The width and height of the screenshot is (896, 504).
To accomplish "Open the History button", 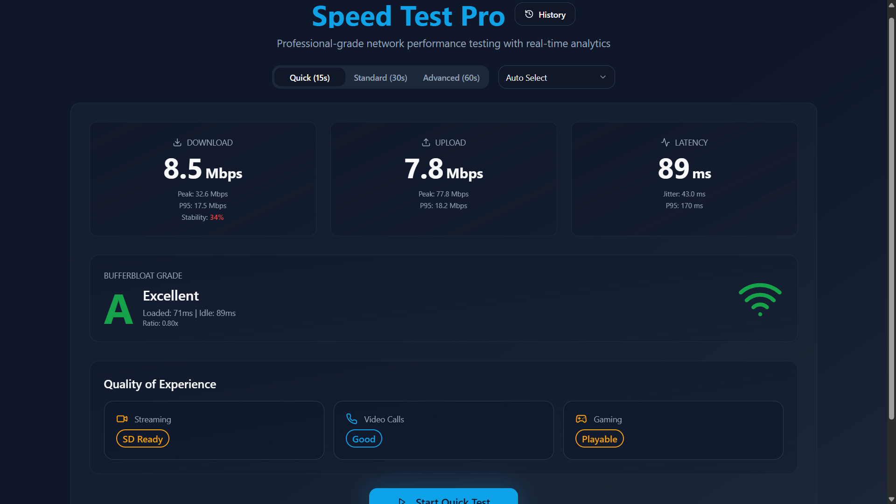I will [545, 14].
